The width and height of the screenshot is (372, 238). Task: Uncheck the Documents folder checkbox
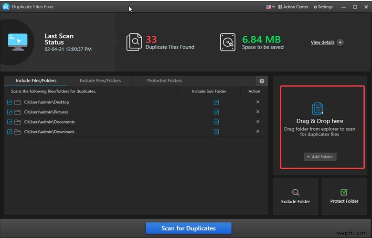[10, 122]
